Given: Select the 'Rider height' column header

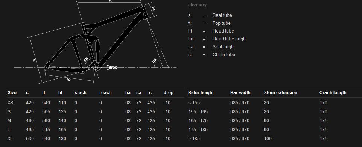Looking at the screenshot, I should click(201, 93).
